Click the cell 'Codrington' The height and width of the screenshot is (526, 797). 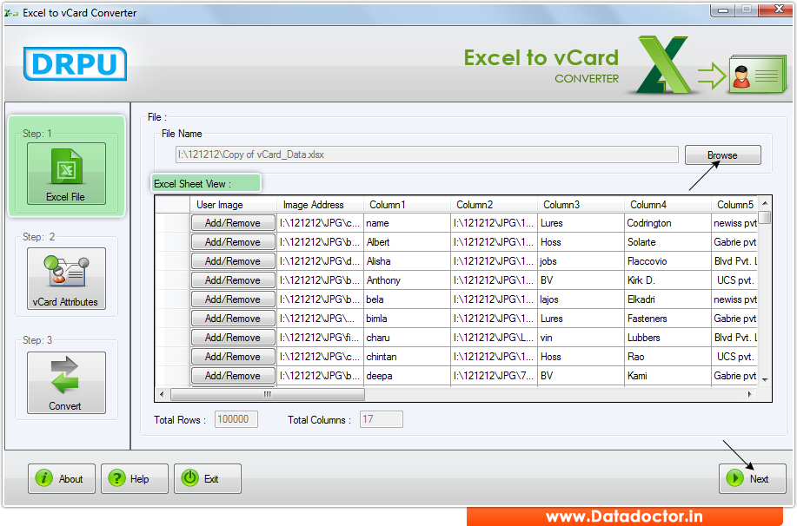click(x=667, y=223)
